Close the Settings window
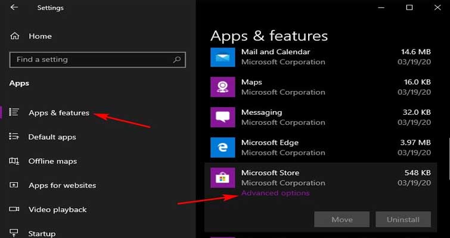This screenshot has width=450, height=238. point(437,8)
